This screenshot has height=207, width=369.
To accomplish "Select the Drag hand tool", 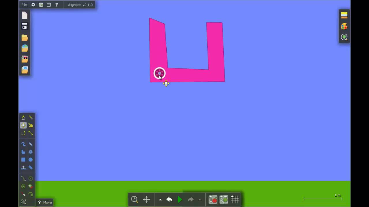I will 31,125.
